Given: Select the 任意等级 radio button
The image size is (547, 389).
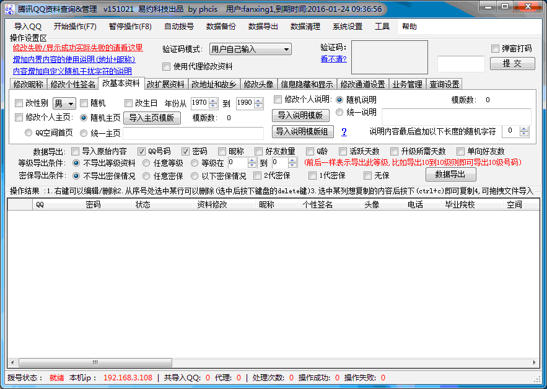Looking at the screenshot, I should pyautogui.click(x=147, y=163).
